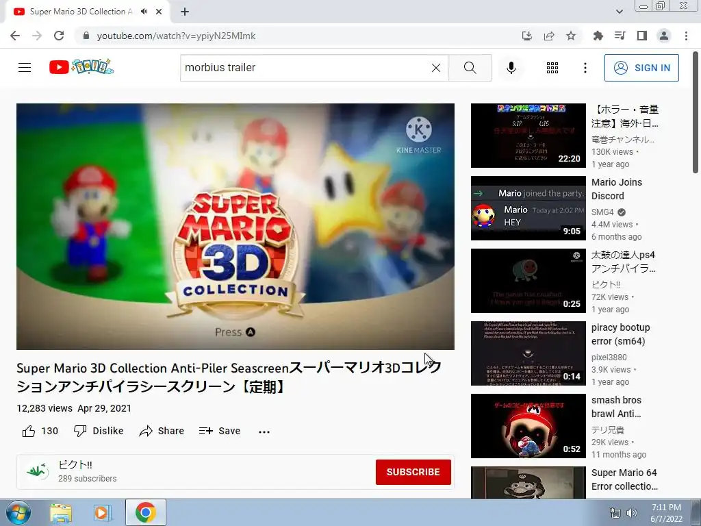Open the ピクト!! channel avatar
Image resolution: width=701 pixels, height=526 pixels.
[37, 471]
